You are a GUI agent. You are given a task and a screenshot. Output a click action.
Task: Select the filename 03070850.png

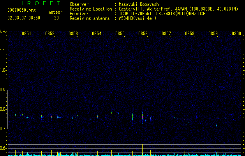pos(21,10)
